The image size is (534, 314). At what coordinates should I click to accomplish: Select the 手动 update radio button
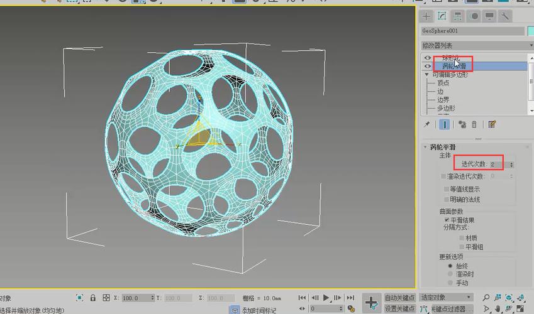(x=450, y=283)
